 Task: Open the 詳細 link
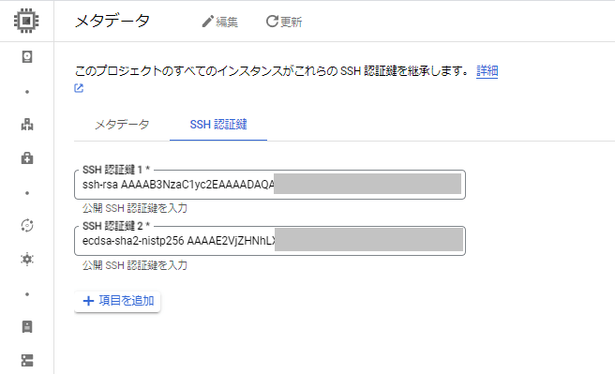coord(487,71)
